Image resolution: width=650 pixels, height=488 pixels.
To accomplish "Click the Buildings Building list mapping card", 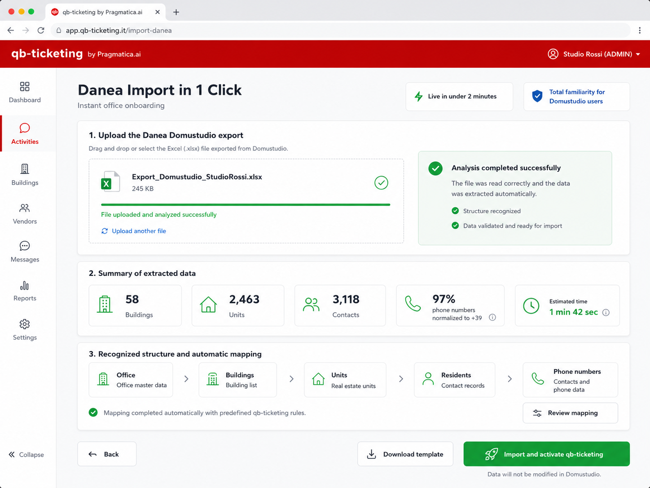I will 237,380.
